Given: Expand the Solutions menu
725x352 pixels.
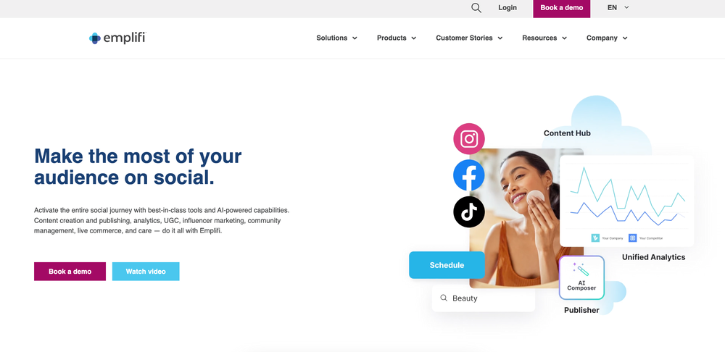Looking at the screenshot, I should (336, 38).
